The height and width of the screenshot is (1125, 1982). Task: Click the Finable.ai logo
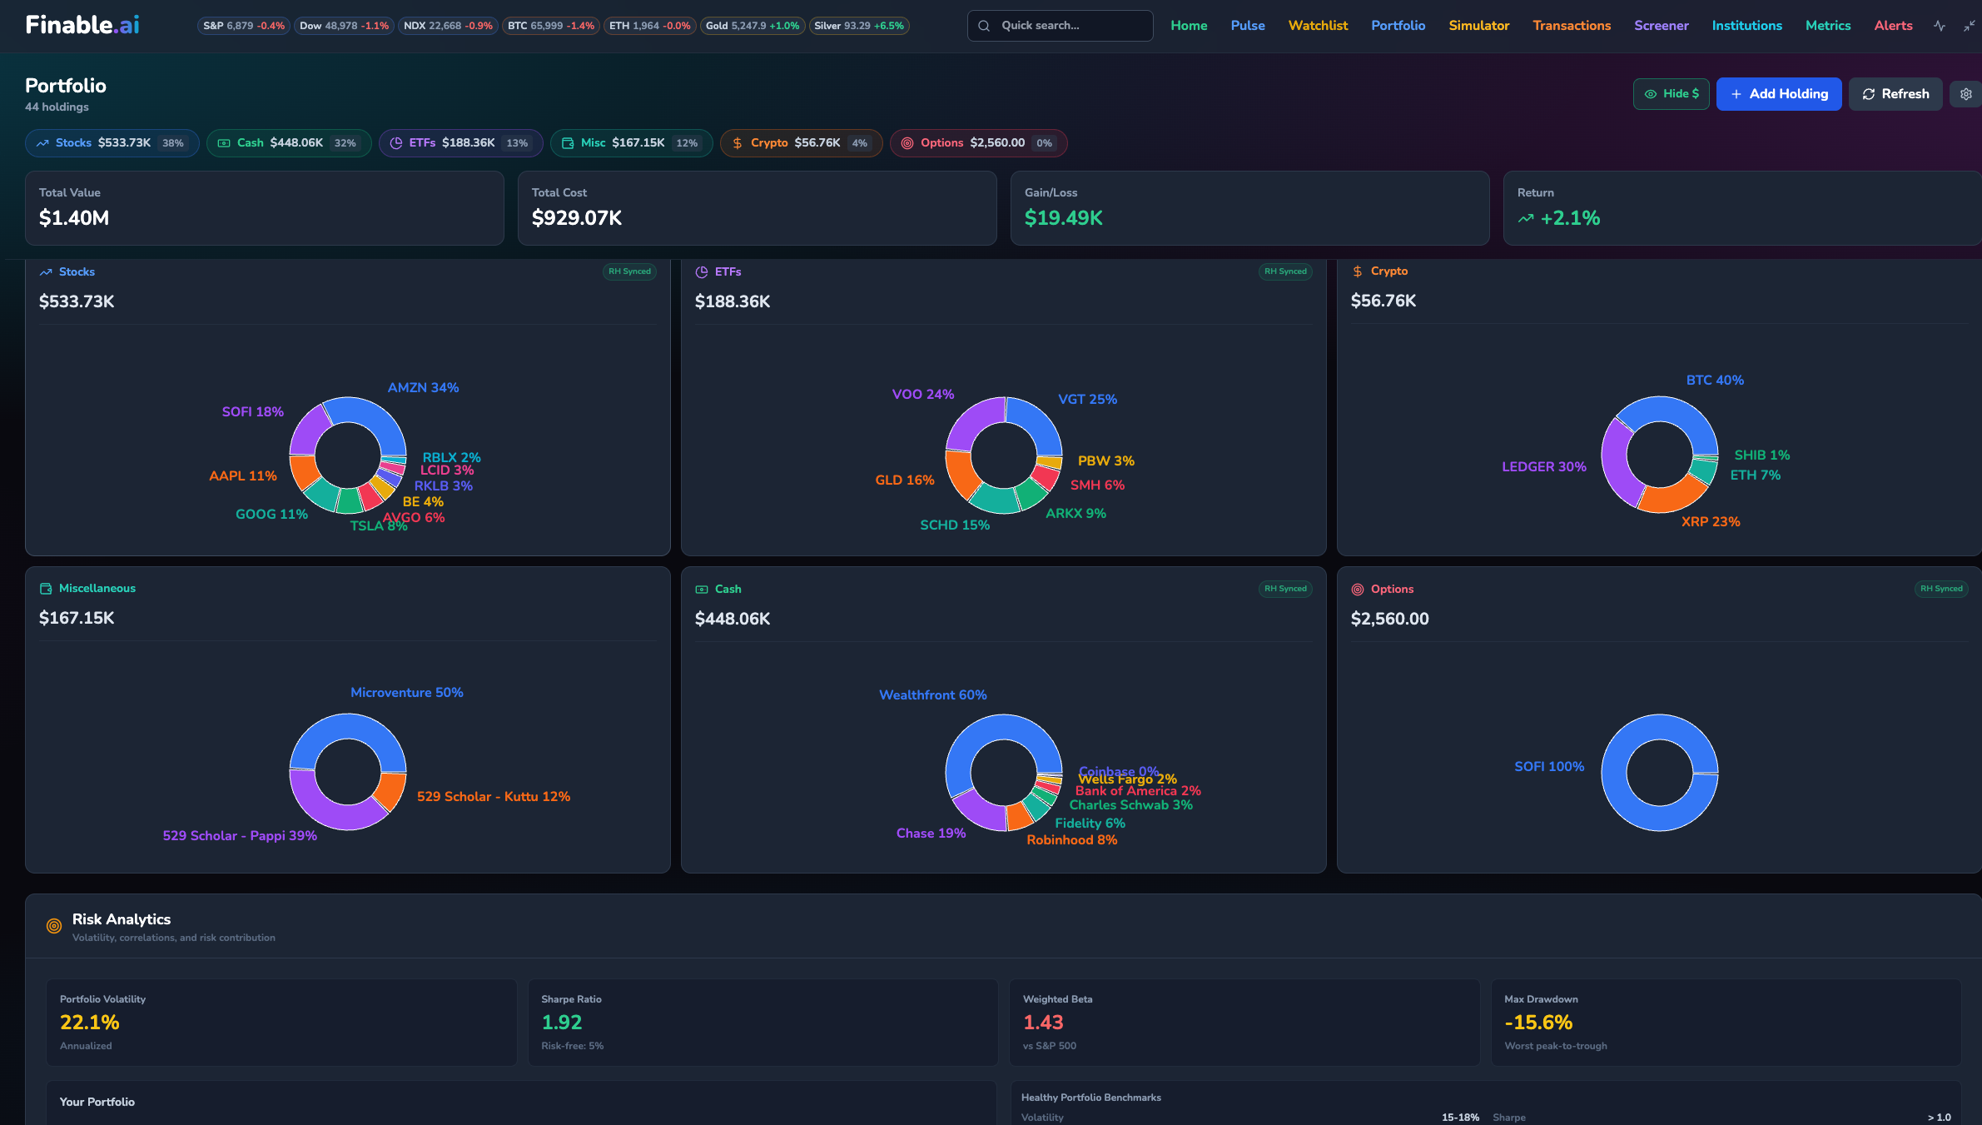click(x=82, y=25)
